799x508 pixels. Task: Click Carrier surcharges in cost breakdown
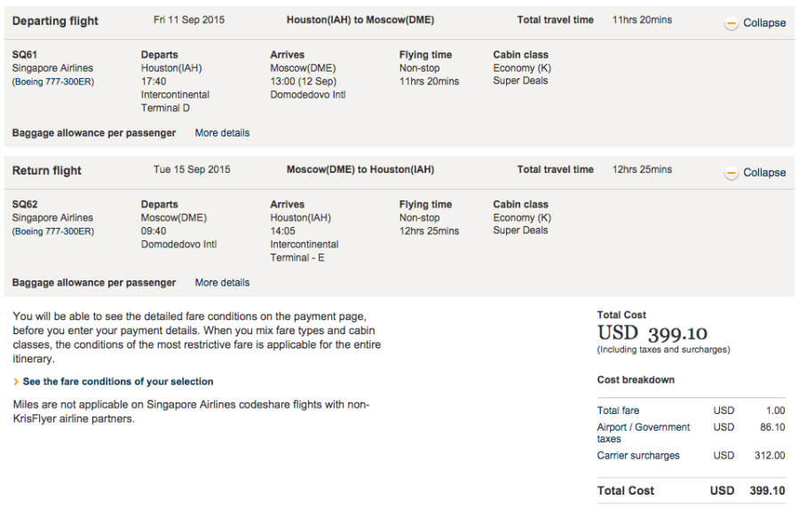(x=638, y=456)
